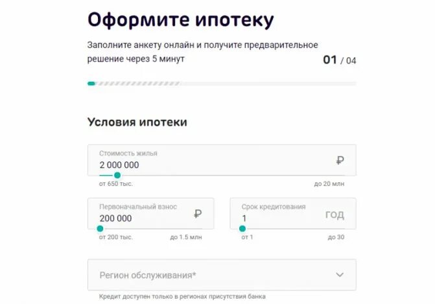This screenshot has width=435, height=304.
Task: Open the Регион обслуживания dropdown chevron
Action: click(x=340, y=275)
